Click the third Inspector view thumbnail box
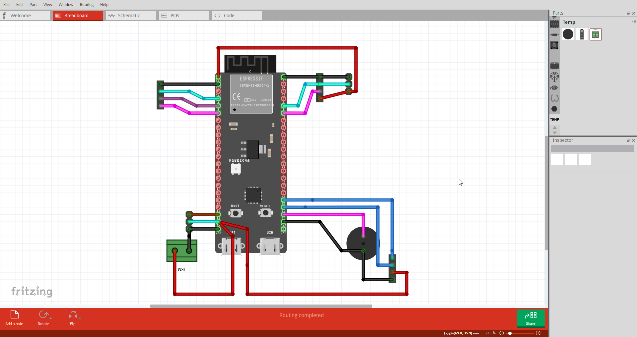 pos(585,159)
